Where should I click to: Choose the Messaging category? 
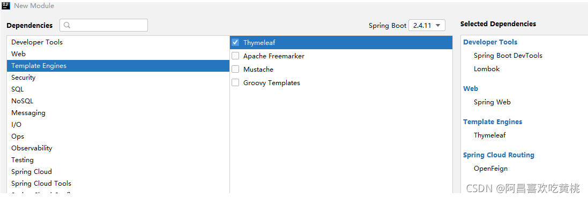pos(118,113)
